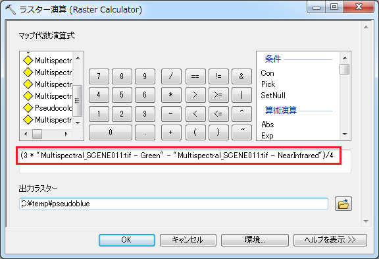The height and width of the screenshot is (259, 379).
Task: Insert the not-equal != operator
Action: [218, 76]
